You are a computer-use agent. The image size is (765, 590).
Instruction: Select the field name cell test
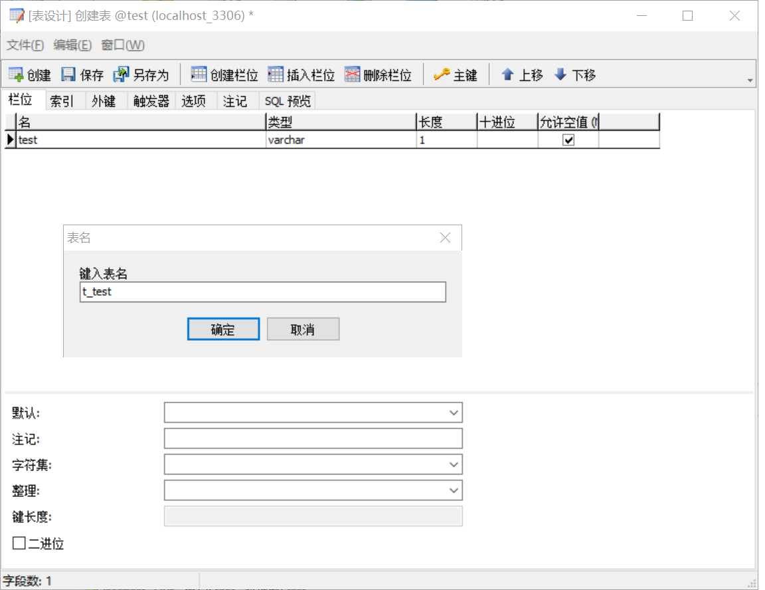tap(141, 140)
